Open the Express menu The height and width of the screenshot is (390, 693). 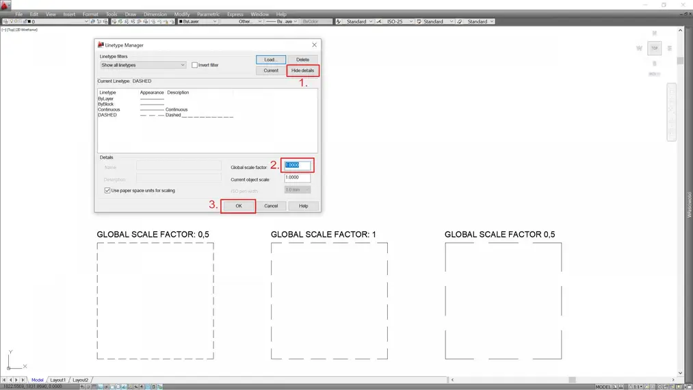235,14
